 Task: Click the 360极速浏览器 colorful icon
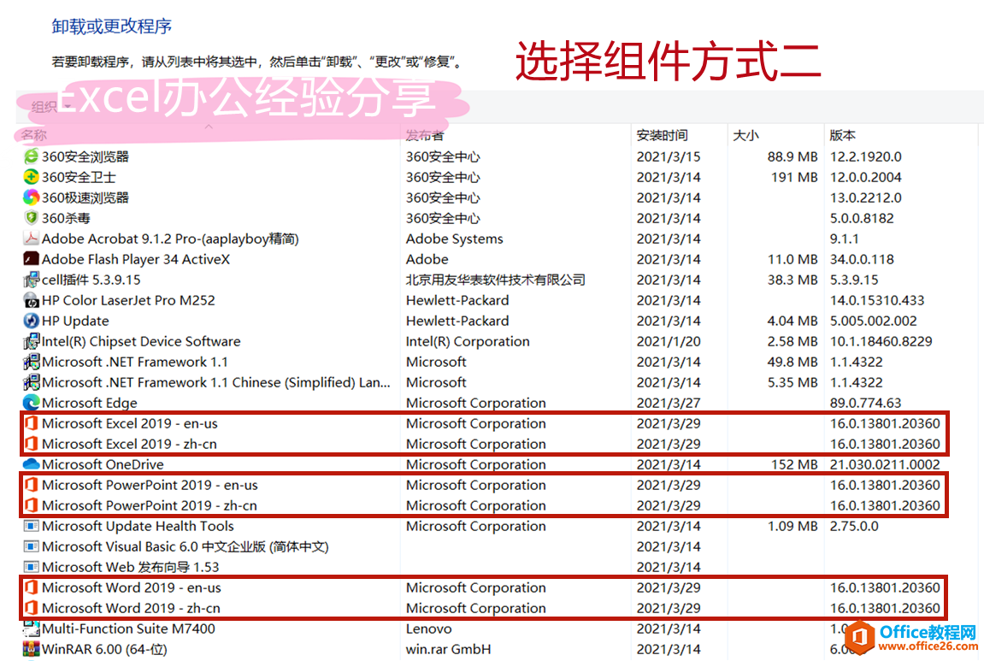coord(31,198)
